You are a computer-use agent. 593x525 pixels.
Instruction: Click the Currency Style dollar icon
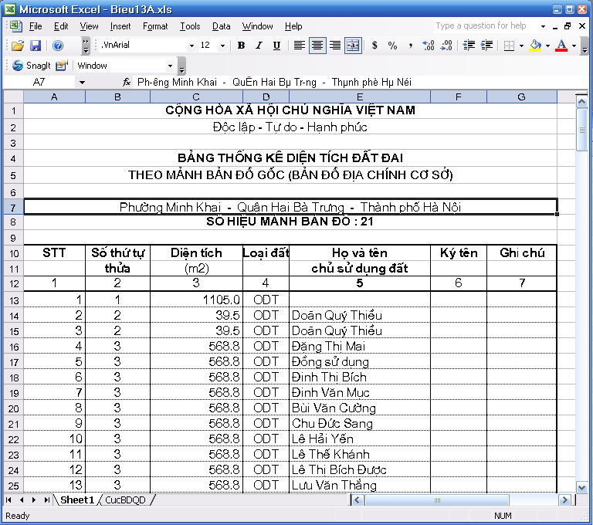tap(374, 46)
